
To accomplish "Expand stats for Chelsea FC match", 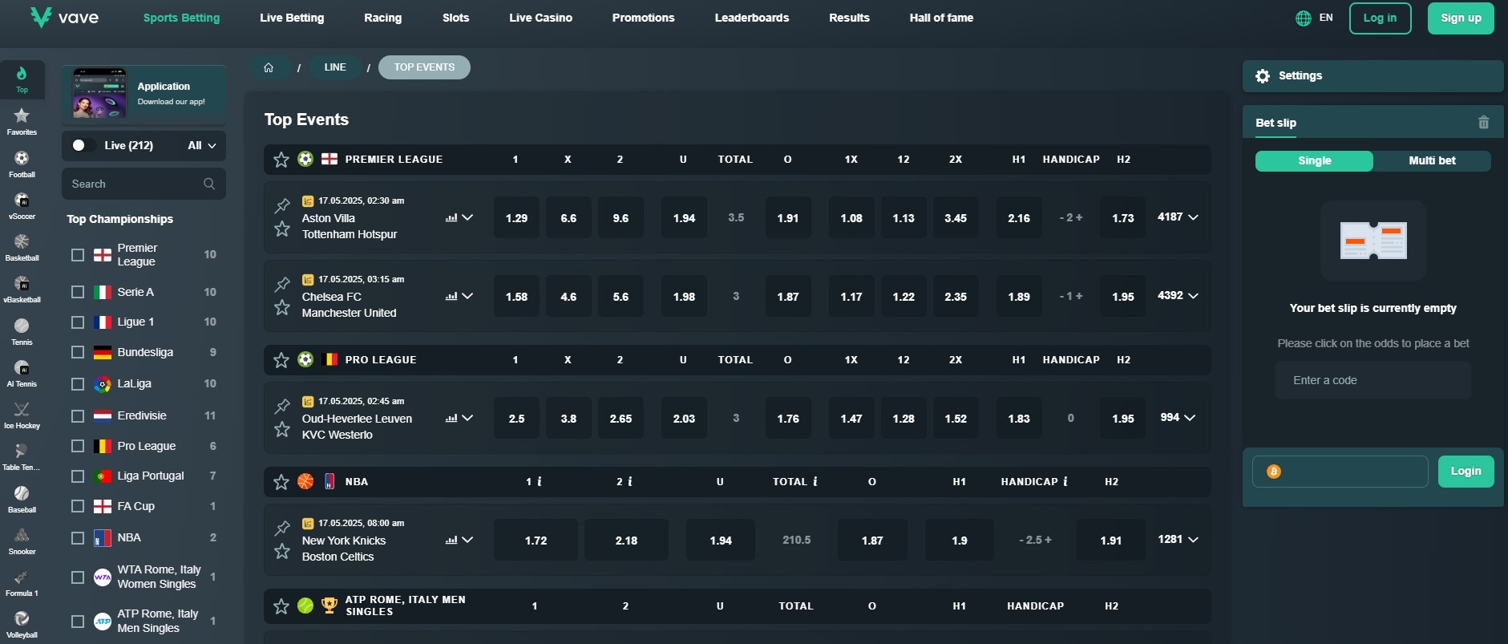I will 459,296.
